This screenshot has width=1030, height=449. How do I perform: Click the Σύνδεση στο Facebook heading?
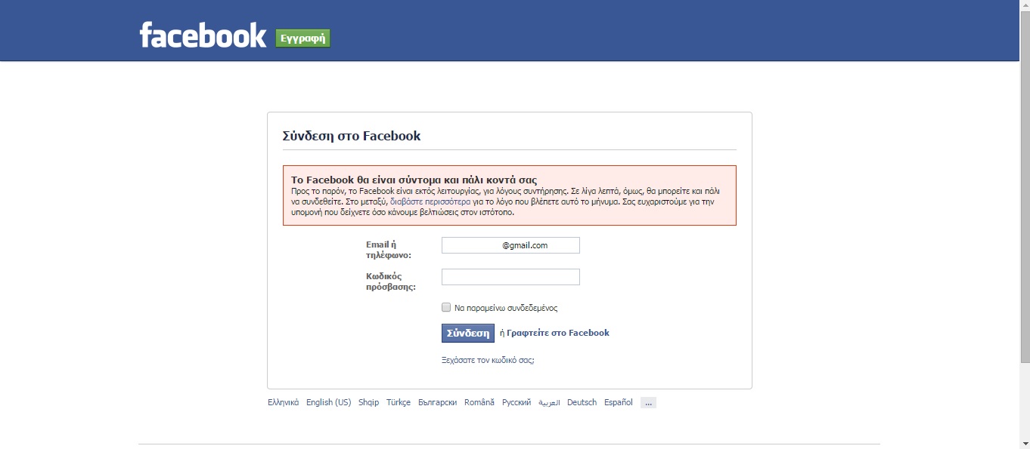click(352, 137)
